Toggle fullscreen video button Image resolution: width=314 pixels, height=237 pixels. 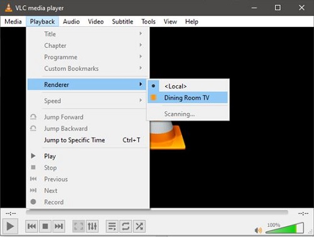78,226
